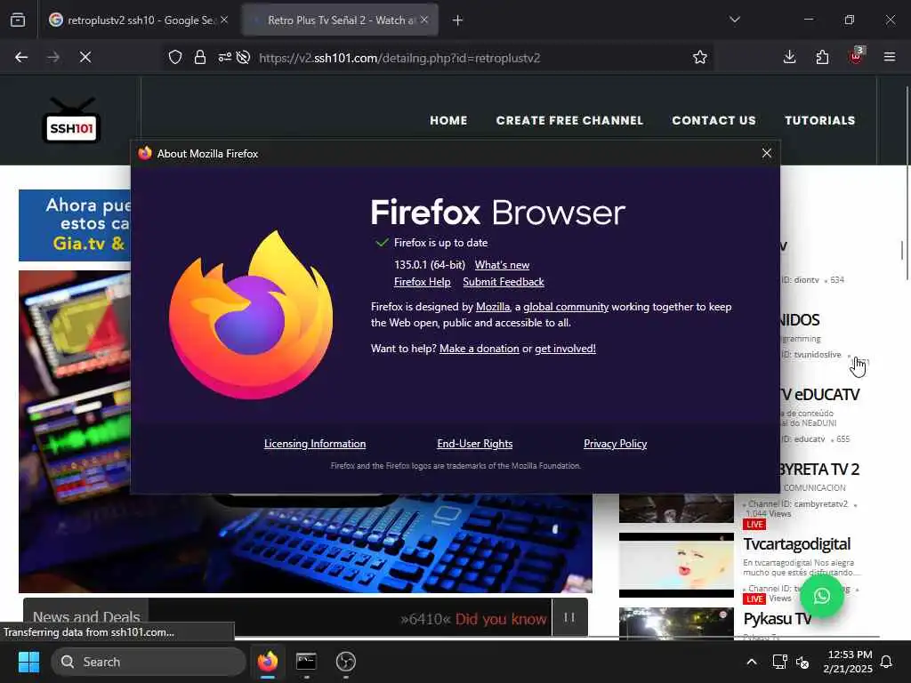Open the Extensions puzzle icon
Image resolution: width=911 pixels, height=683 pixels.
pyautogui.click(x=822, y=57)
